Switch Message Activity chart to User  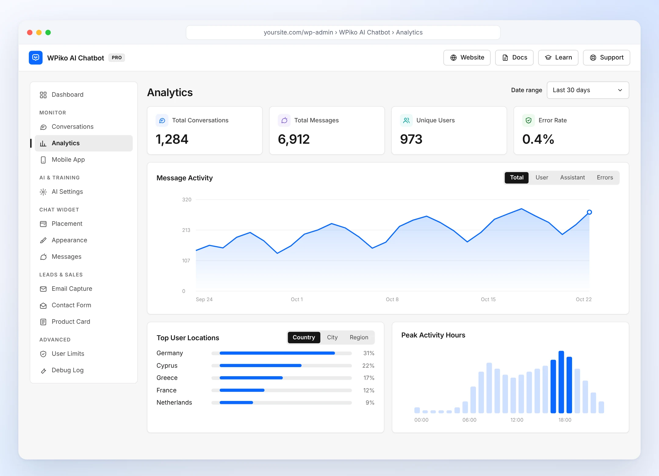(542, 178)
